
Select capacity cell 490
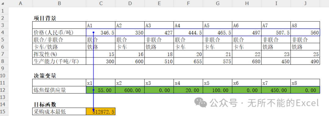(x=305, y=61)
